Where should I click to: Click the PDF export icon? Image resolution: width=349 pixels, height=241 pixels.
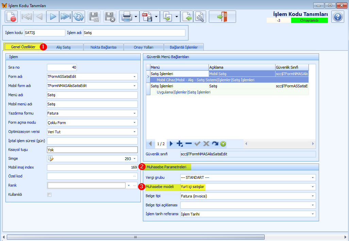[x=147, y=17]
